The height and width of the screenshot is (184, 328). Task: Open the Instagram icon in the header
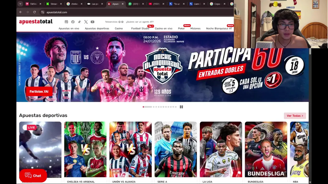66,22
